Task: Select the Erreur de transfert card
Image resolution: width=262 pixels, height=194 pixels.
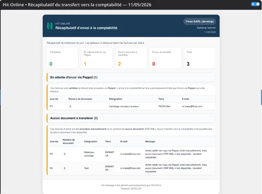Action: [165, 58]
